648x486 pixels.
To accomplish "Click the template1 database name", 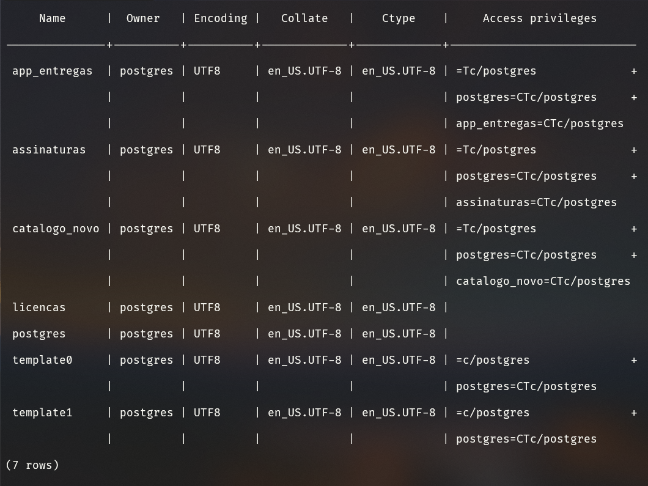I will (x=42, y=413).
